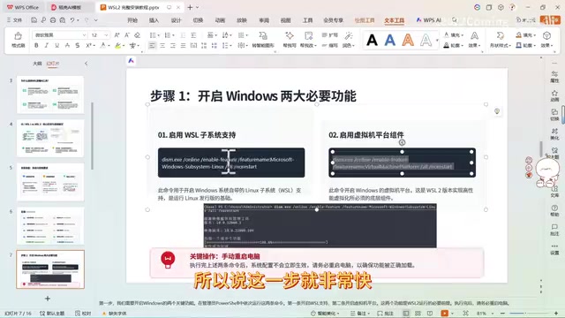Open the 绘图工具 (Drawing Tools) tab
This screenshot has height=318, width=565.
pyautogui.click(x=365, y=20)
